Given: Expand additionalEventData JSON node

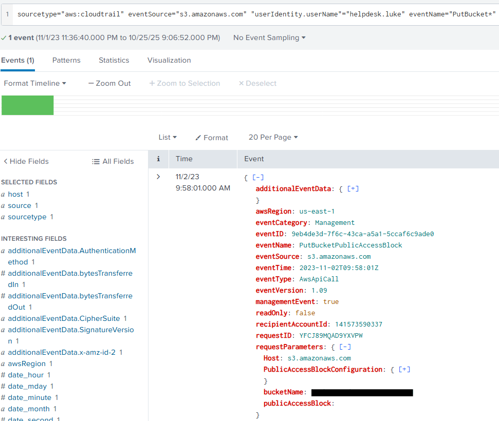Looking at the screenshot, I should coord(353,188).
